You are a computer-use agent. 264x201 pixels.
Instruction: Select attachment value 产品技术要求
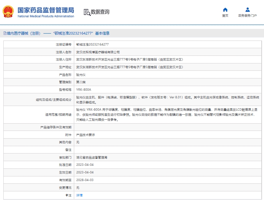[85, 135]
